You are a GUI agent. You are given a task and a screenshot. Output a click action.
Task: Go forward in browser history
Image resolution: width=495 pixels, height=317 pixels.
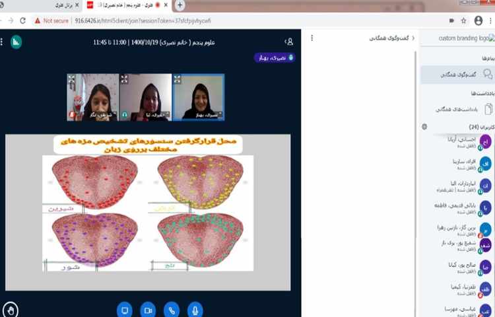[11, 20]
